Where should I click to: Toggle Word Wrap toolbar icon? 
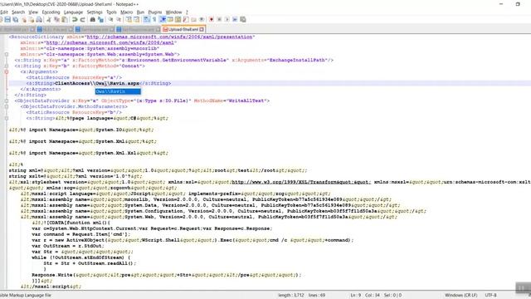point(146,20)
